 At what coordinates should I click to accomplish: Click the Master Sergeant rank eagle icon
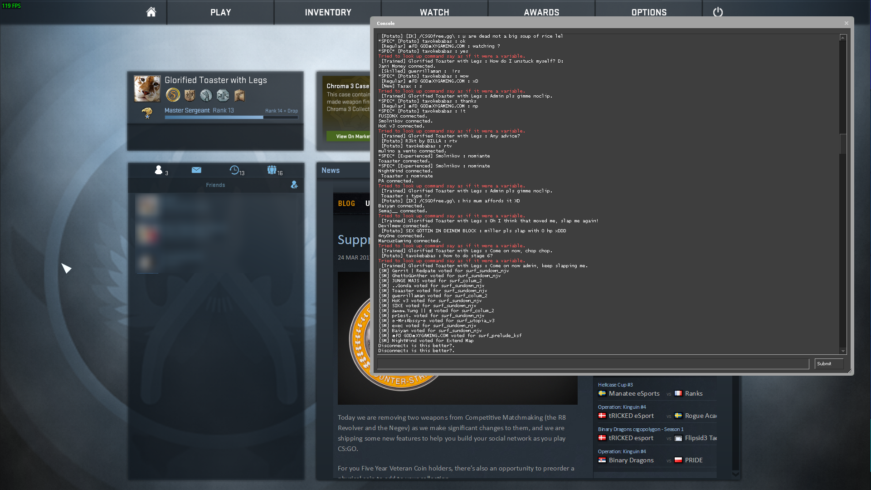point(147,113)
